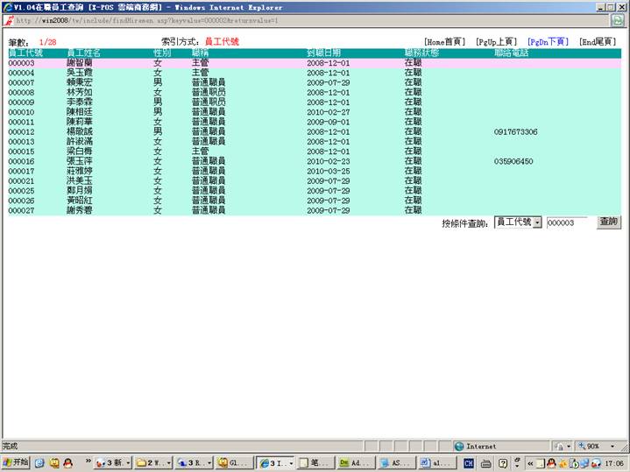
Task: Expand the '3 新' taskbar group arrow
Action: click(129, 461)
